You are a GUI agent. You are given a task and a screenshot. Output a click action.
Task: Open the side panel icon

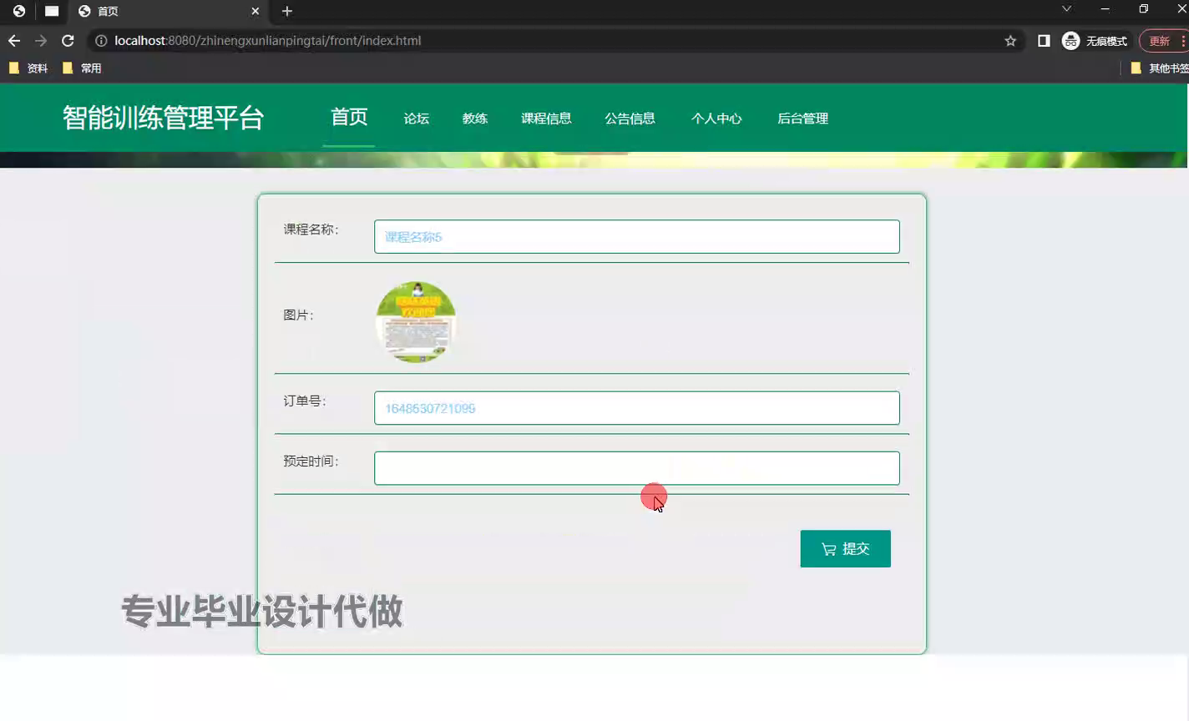point(1044,41)
